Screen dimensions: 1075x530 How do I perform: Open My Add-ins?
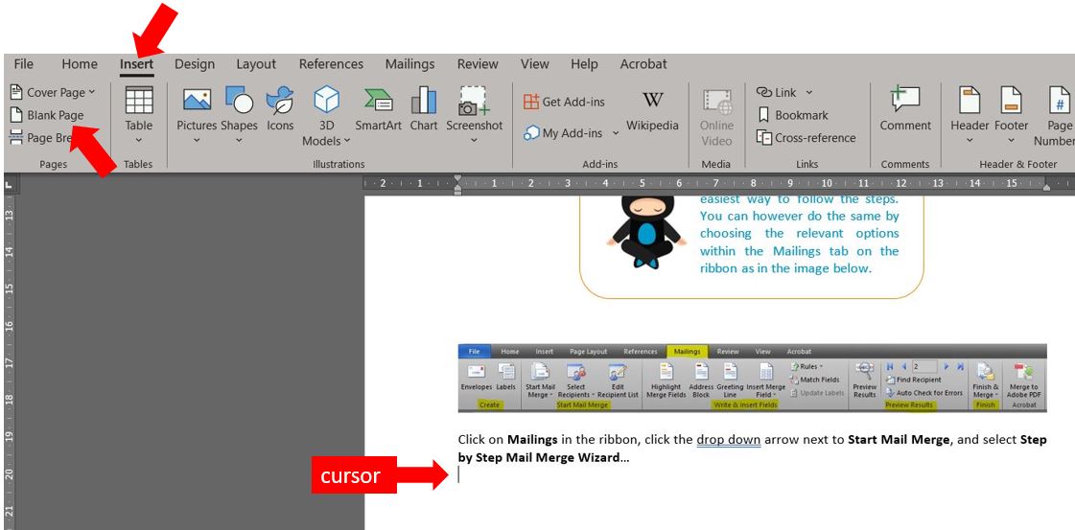[563, 133]
